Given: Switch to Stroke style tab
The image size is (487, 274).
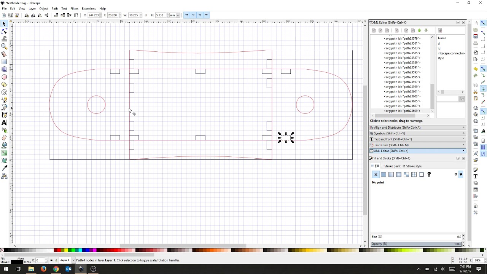Looking at the screenshot, I should tap(412, 166).
